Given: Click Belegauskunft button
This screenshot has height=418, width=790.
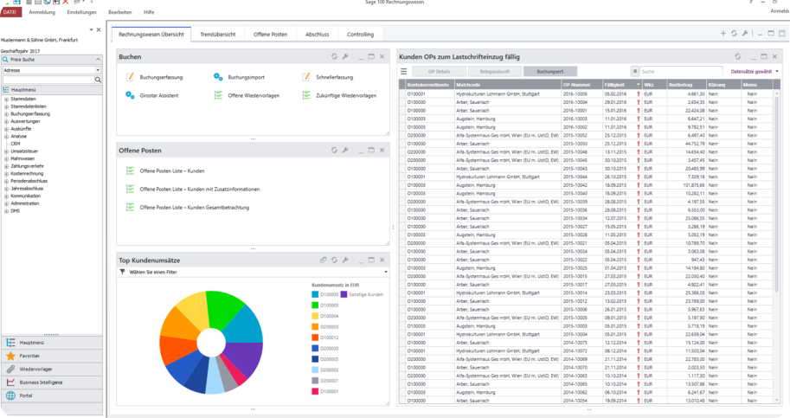Looking at the screenshot, I should [x=495, y=72].
